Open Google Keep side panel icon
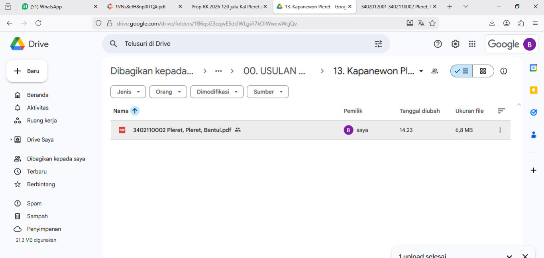The height and width of the screenshot is (258, 544). click(x=533, y=90)
